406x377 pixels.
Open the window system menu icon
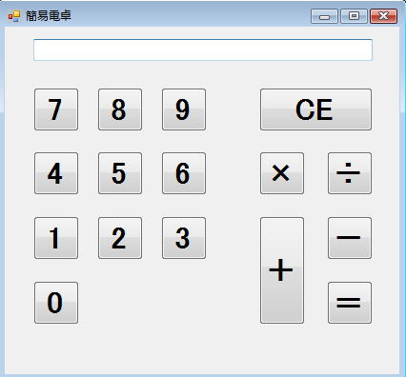click(14, 16)
